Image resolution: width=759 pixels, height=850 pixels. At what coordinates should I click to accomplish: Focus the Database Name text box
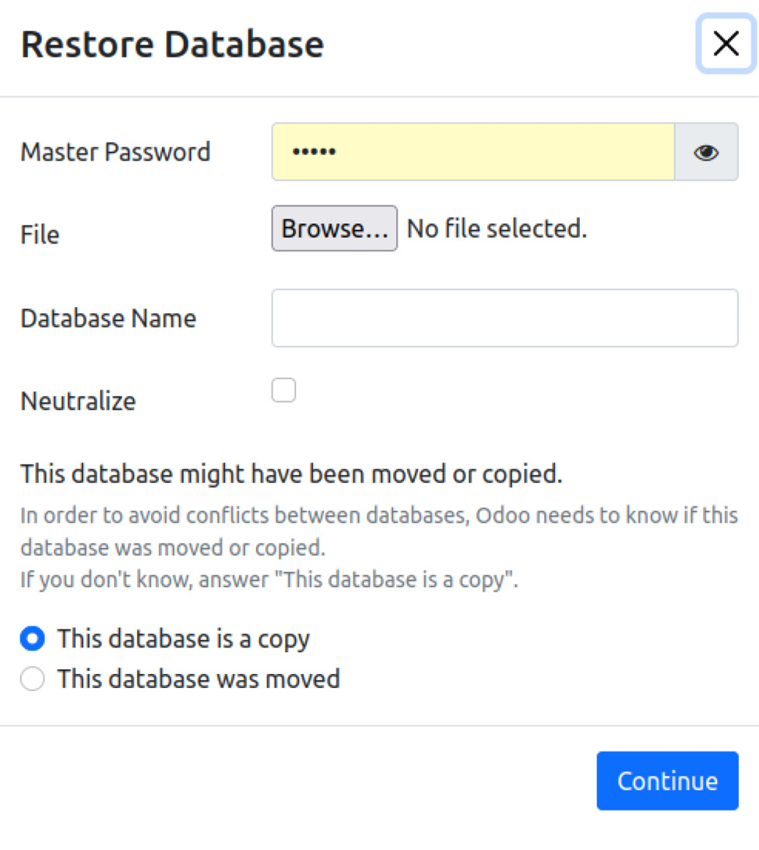[505, 318]
